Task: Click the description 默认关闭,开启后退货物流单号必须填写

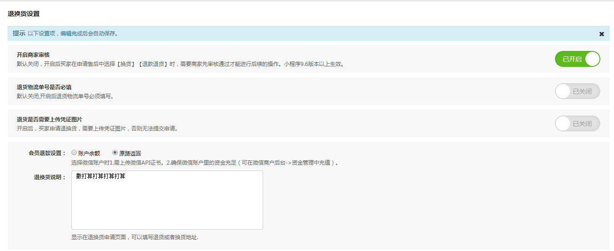Action: click(x=65, y=96)
